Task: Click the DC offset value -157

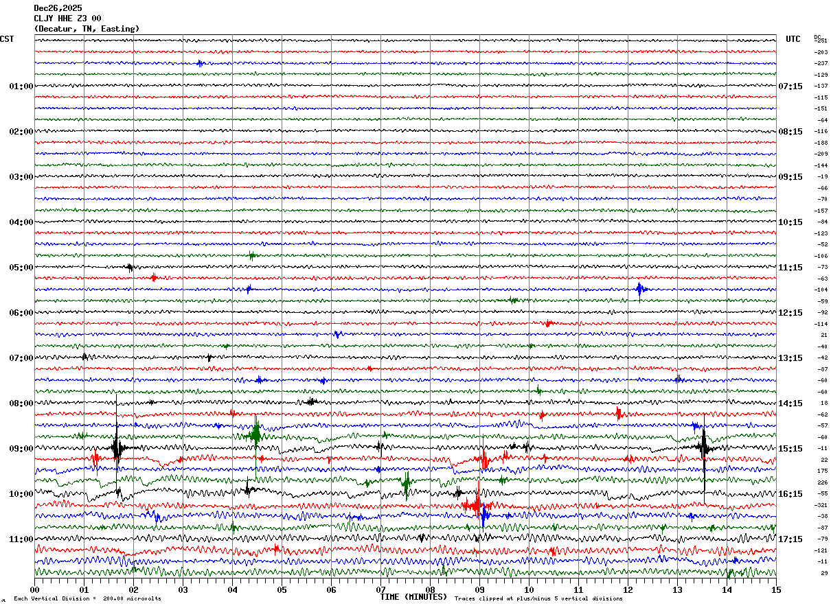Action: point(821,211)
